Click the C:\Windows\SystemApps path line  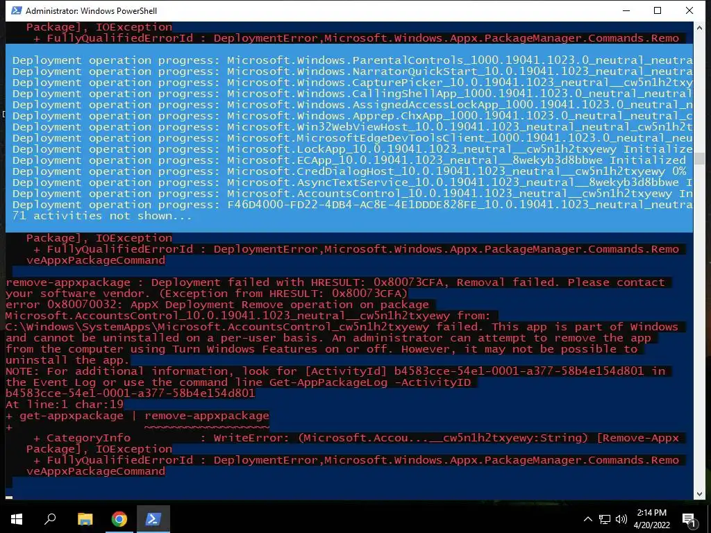pos(342,327)
